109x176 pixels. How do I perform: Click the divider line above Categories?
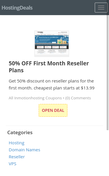[55, 125]
